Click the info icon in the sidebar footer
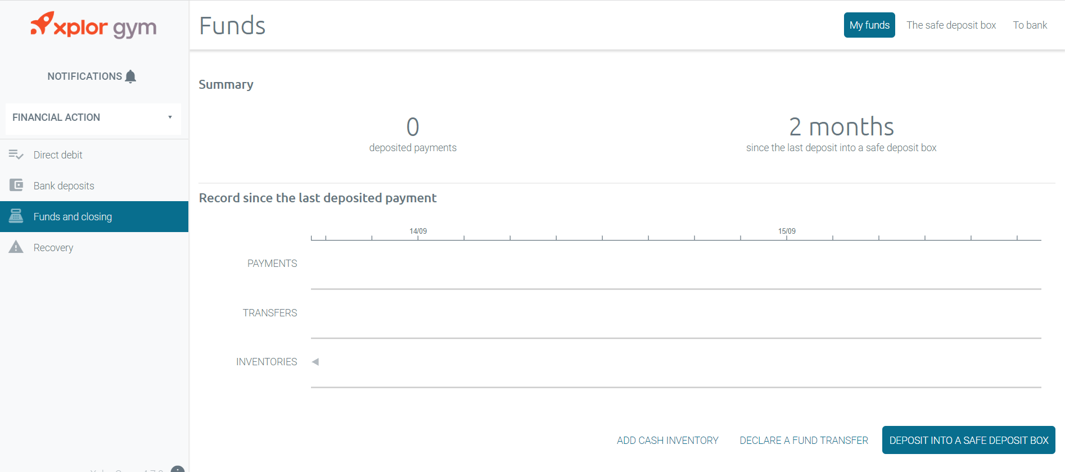 [178, 469]
